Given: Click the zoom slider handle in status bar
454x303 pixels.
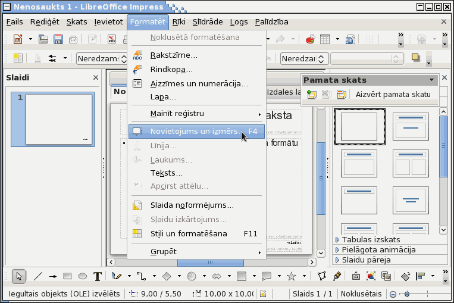Looking at the screenshot, I should tap(407, 294).
